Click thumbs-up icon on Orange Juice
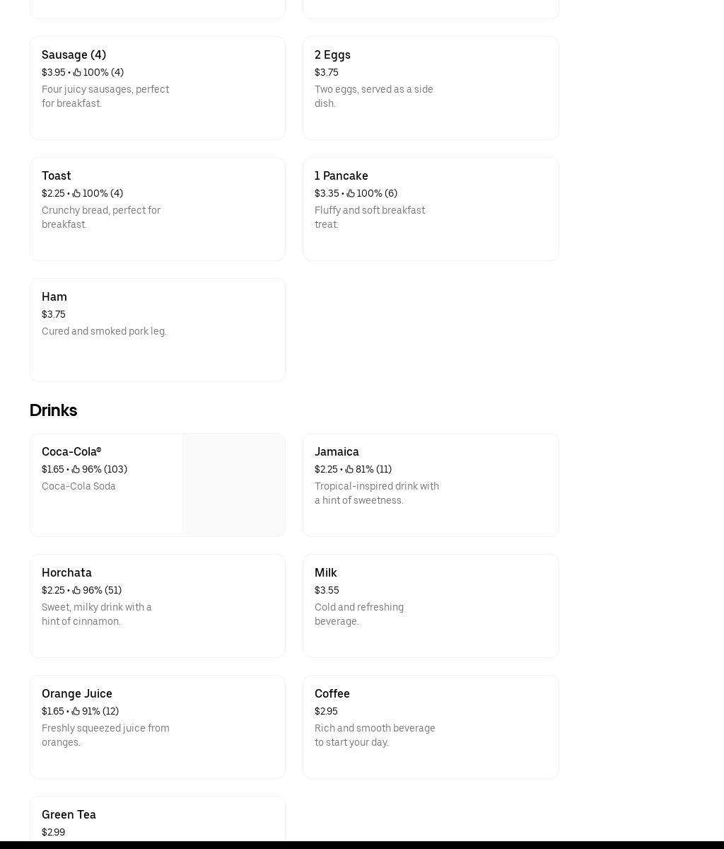724x849 pixels. pyautogui.click(x=76, y=711)
